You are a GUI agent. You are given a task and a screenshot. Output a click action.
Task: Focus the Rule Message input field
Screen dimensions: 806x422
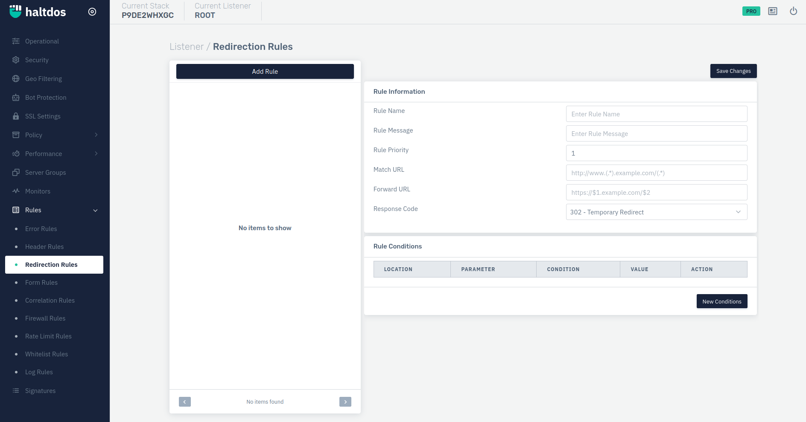[x=657, y=133]
